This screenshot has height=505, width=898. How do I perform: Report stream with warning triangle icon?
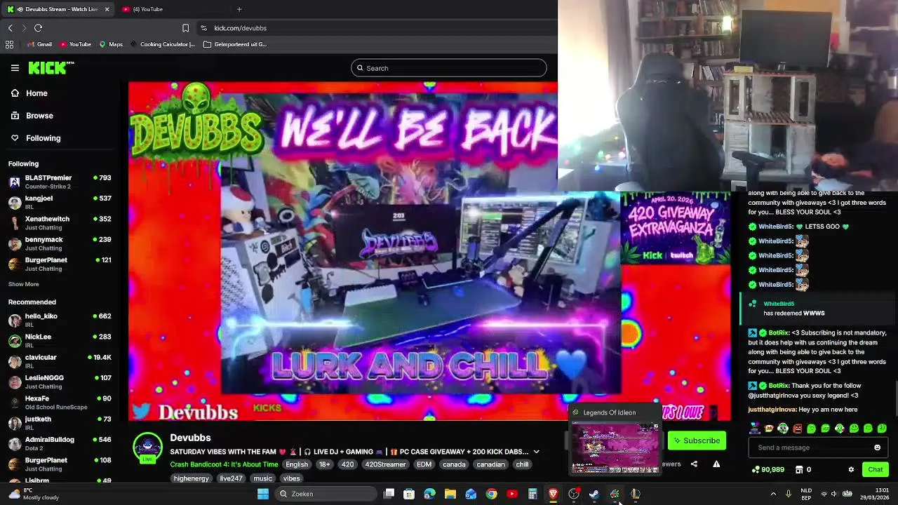(716, 464)
